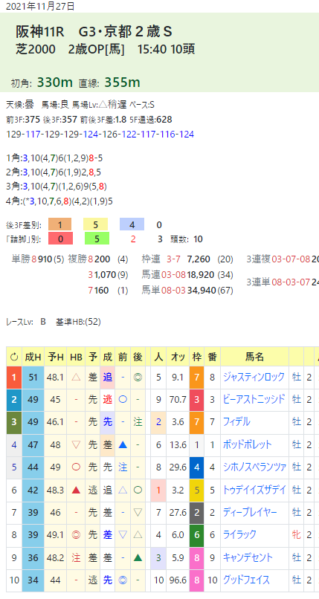Sort by the 人 popularity column header
Screen dimensions: 319x599
[158, 357]
